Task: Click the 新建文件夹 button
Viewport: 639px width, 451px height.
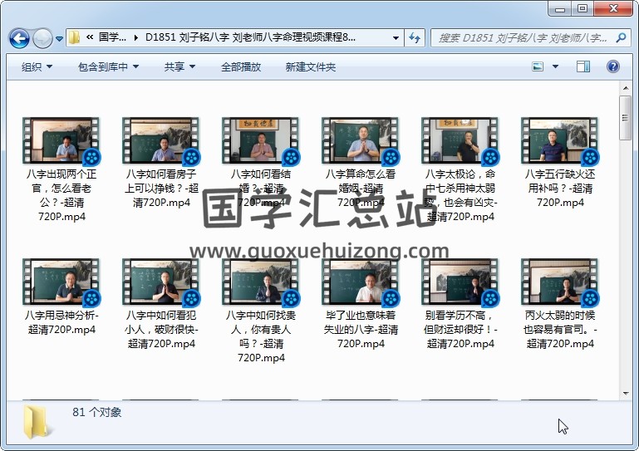Action: [311, 66]
